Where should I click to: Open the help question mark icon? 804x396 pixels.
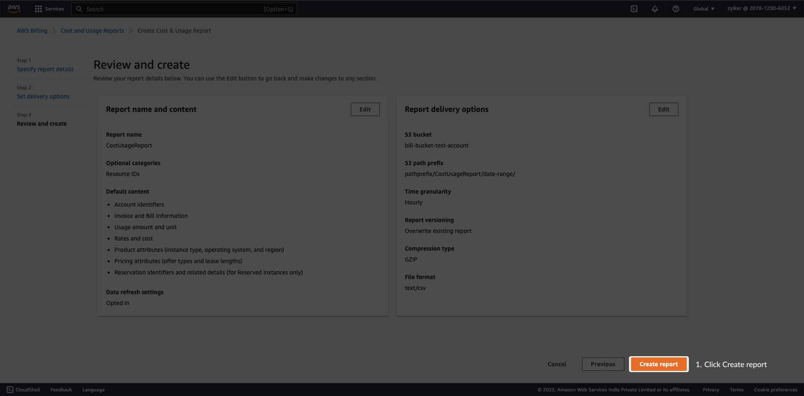coord(676,9)
